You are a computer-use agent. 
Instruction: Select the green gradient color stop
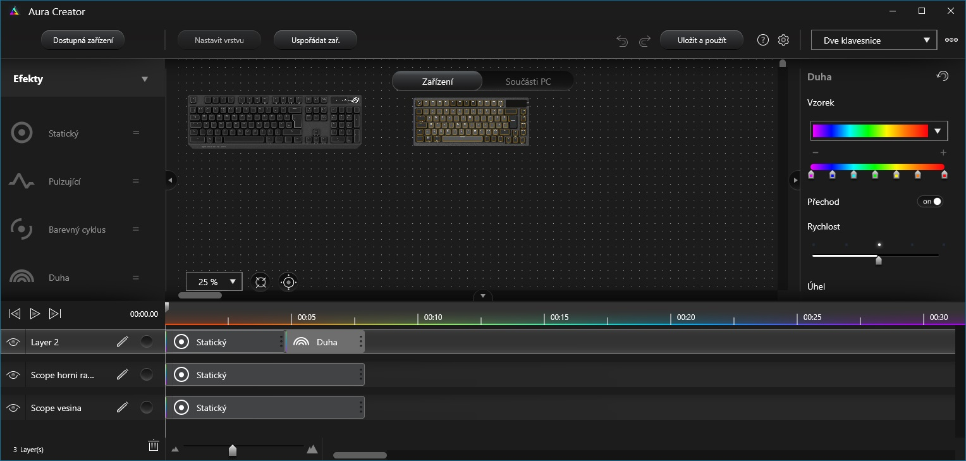click(x=875, y=174)
